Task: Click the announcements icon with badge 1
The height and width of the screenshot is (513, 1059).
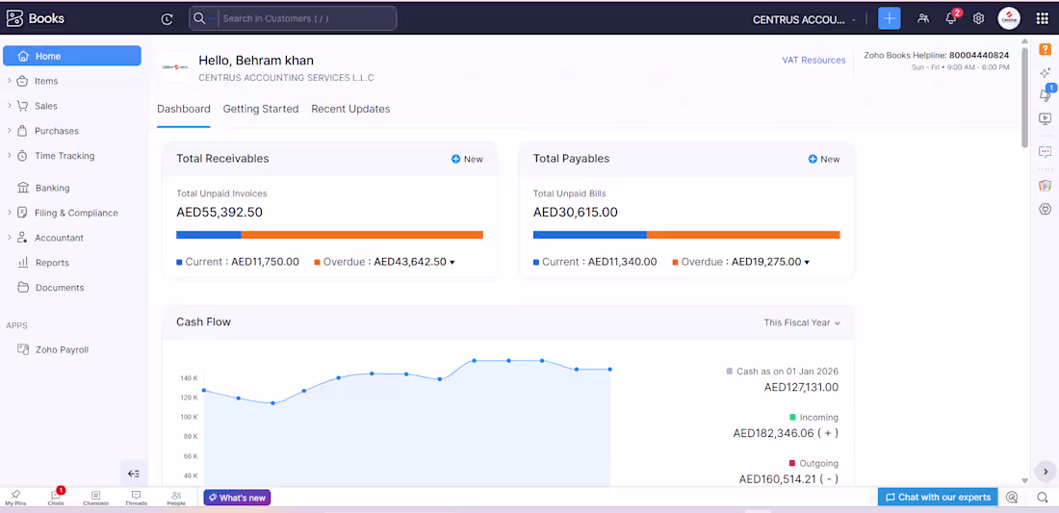Action: pyautogui.click(x=1046, y=94)
